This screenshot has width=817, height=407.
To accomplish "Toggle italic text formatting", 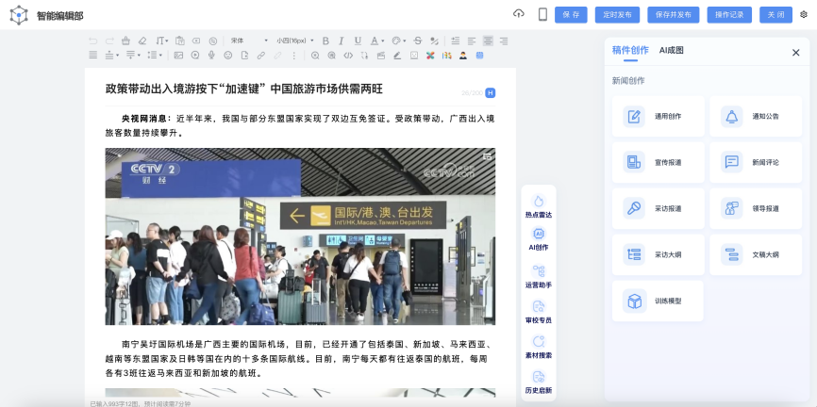I will [x=342, y=41].
